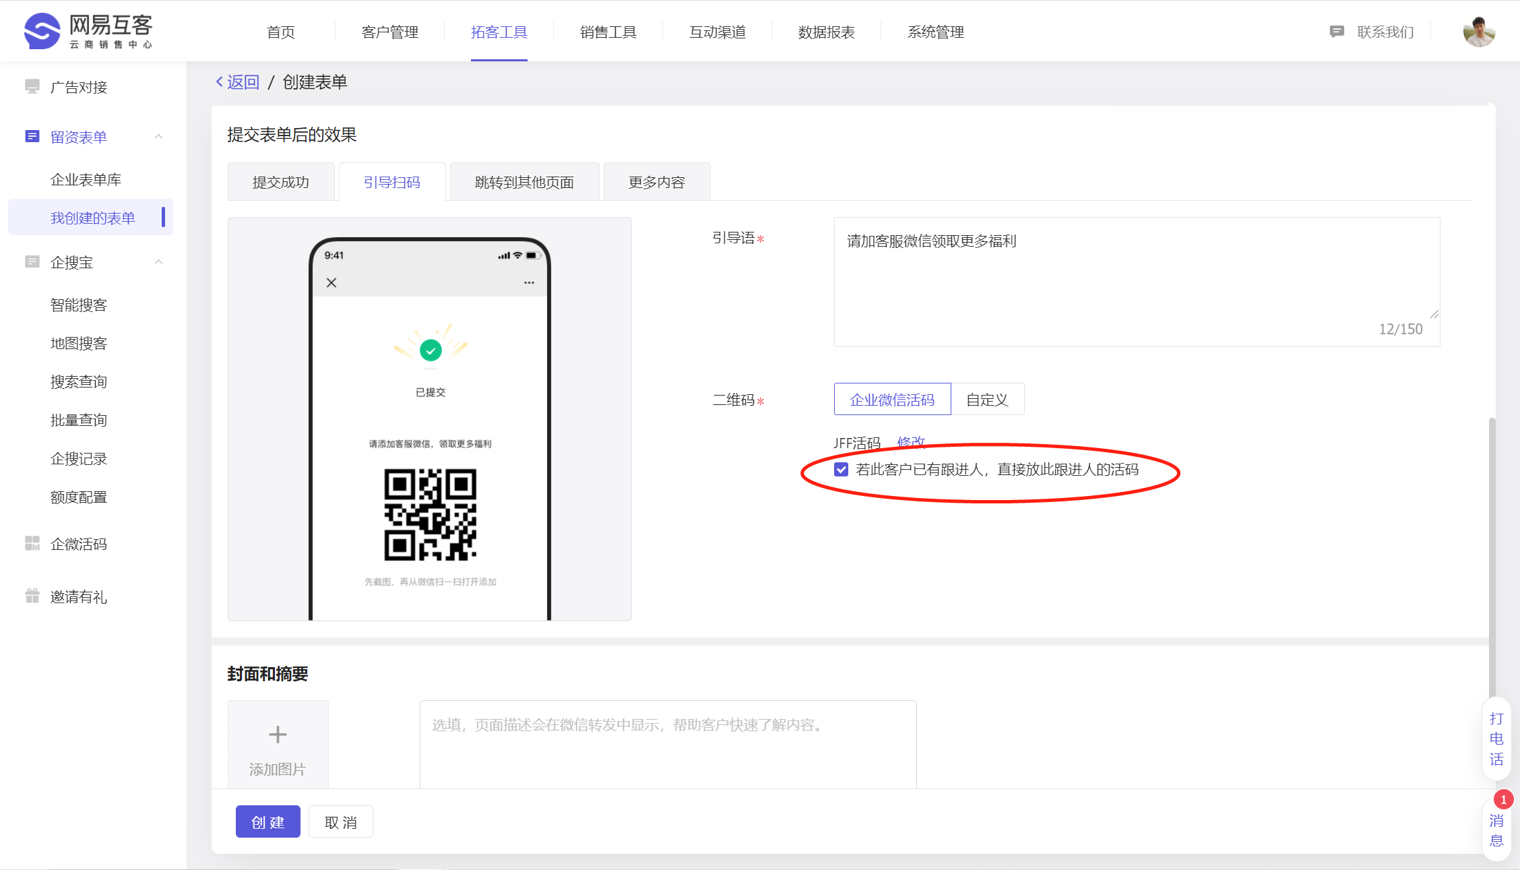Open 批量查询 in sidebar

(x=79, y=420)
